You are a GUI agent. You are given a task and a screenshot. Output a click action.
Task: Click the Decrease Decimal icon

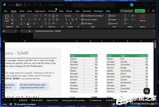click(x=70, y=23)
